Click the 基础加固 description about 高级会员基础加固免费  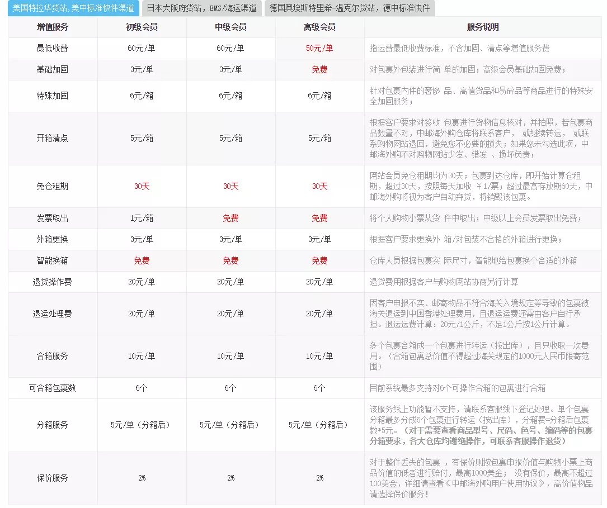click(468, 70)
